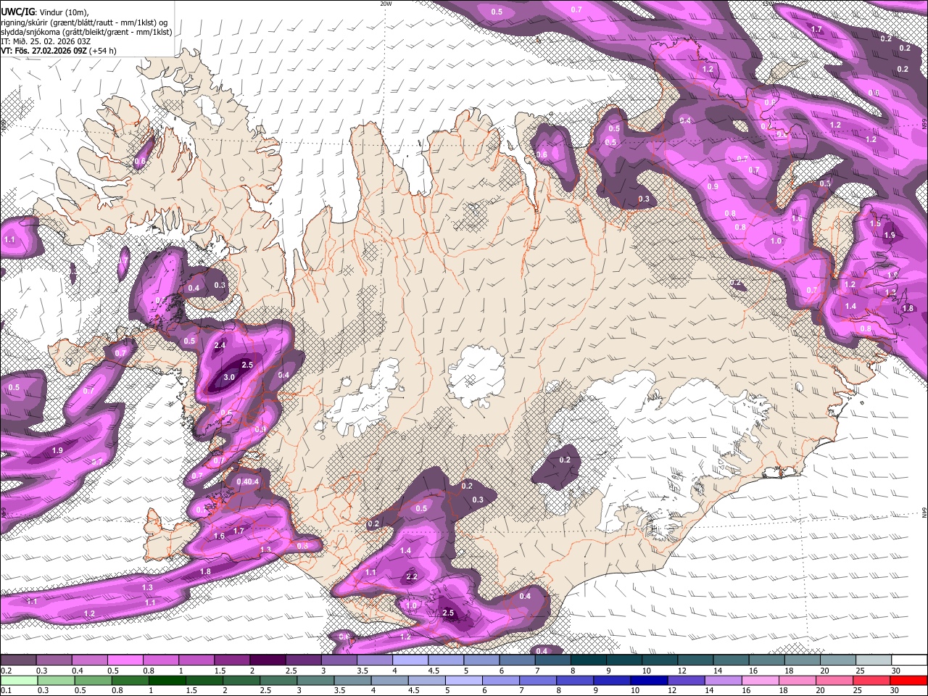Click the '20W' longitude label
928x696 pixels.
click(386, 4)
